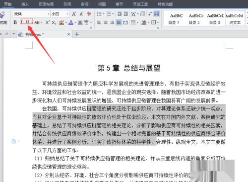
Task: Click the center alignment icon
Action: click(x=106, y=22)
